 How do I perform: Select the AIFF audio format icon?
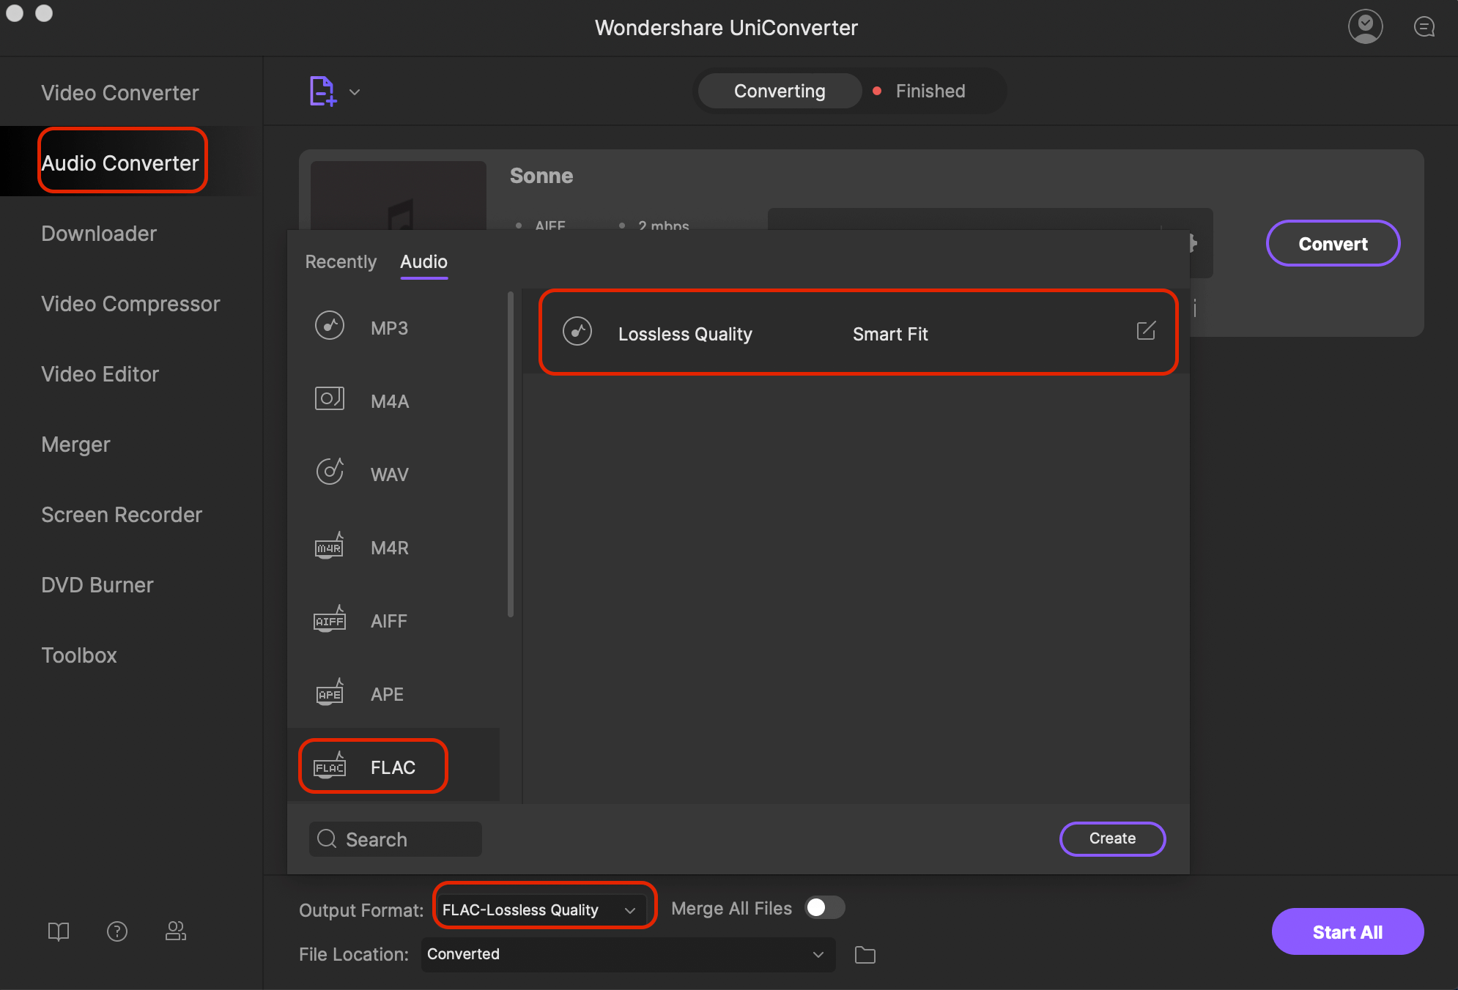tap(330, 620)
